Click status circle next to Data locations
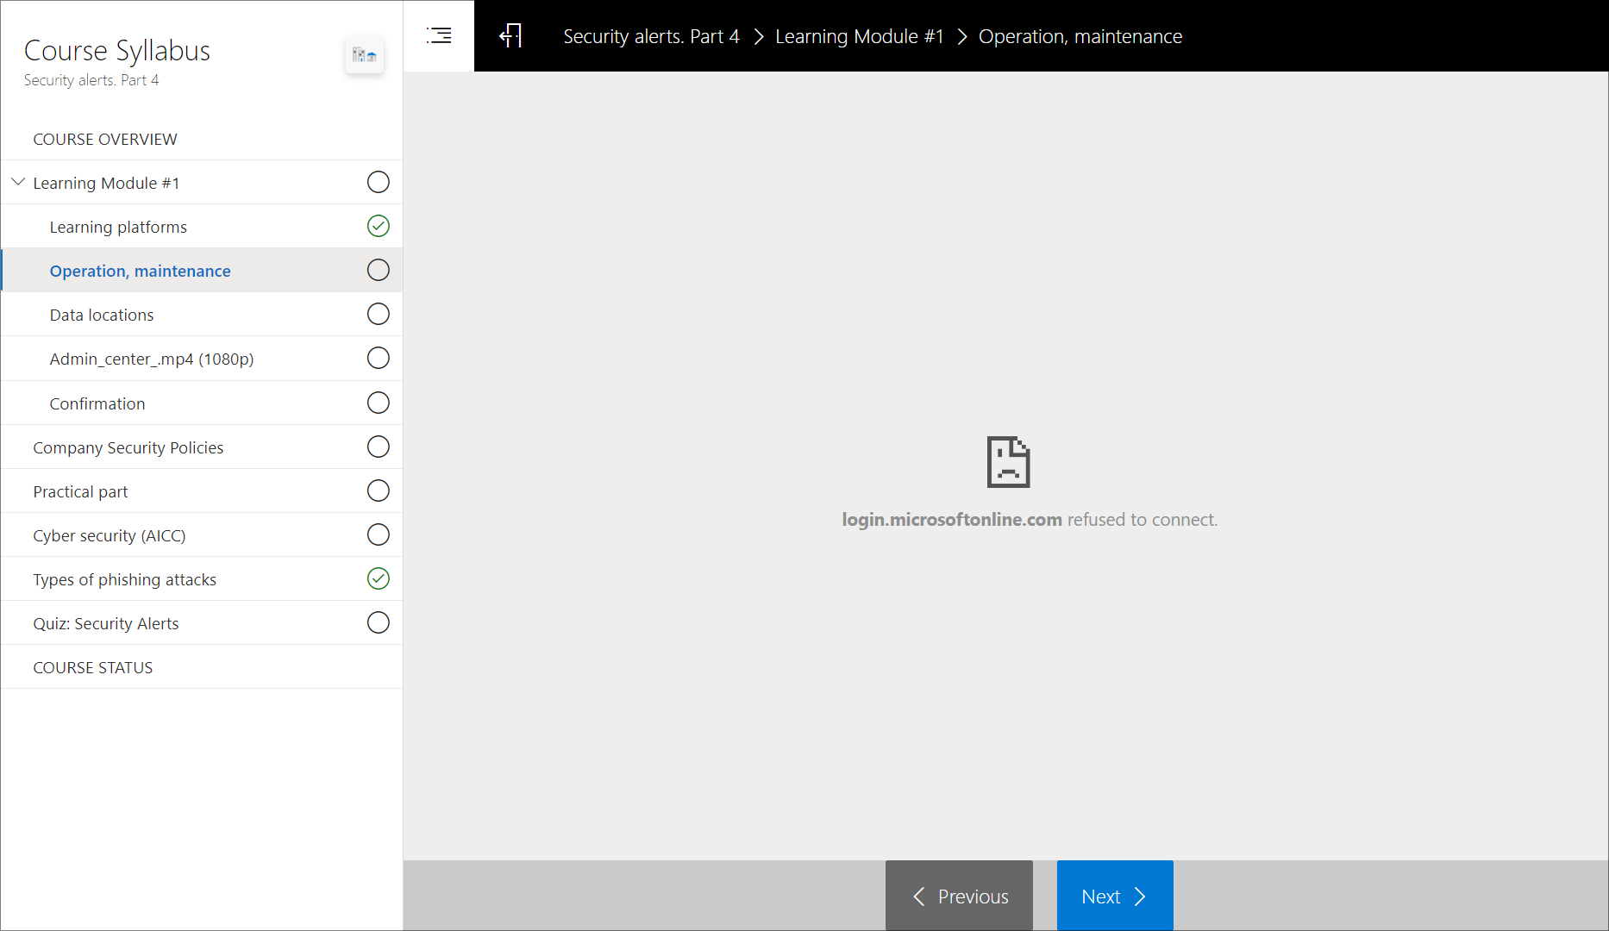This screenshot has width=1609, height=931. (x=378, y=314)
